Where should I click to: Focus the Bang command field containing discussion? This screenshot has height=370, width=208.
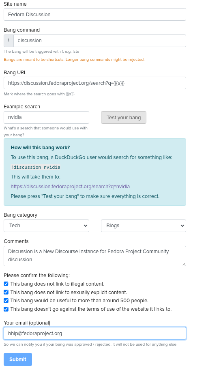coord(100,41)
